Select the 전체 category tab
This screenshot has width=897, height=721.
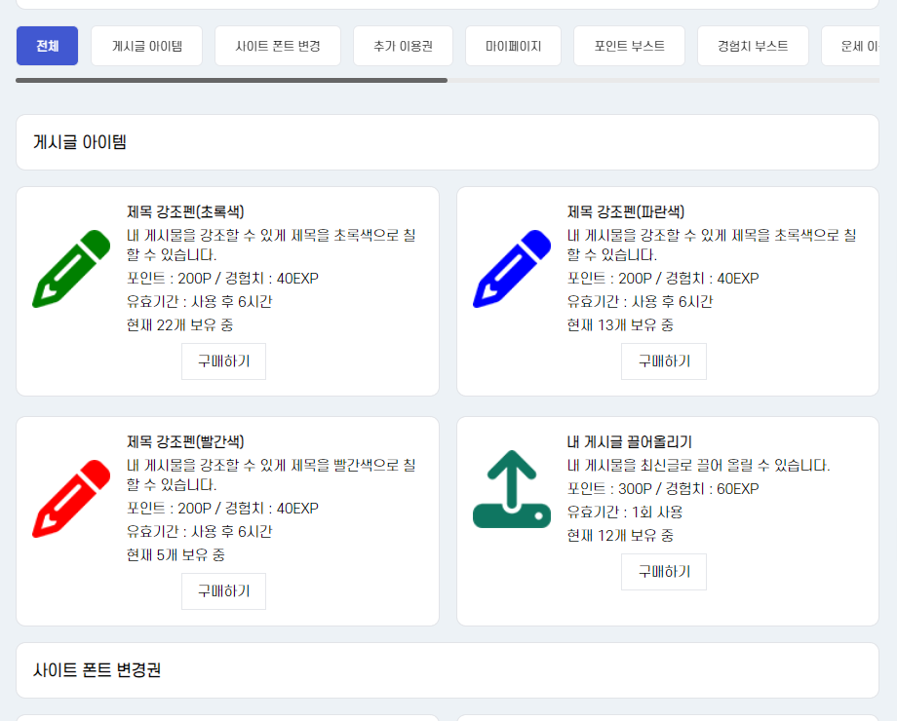click(x=47, y=46)
